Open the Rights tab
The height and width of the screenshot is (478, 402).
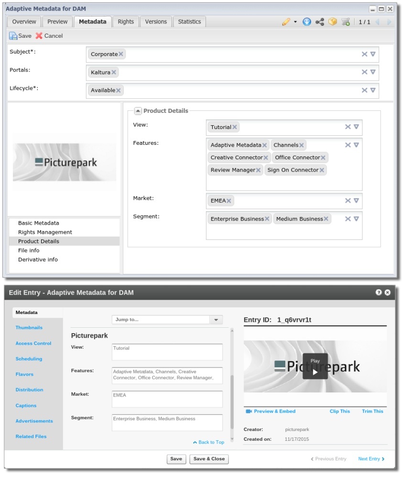[126, 22]
